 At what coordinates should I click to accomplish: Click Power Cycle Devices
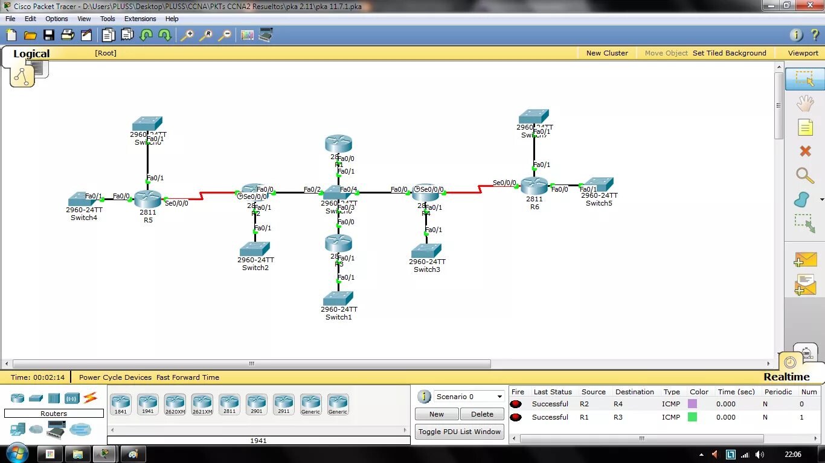(x=115, y=377)
